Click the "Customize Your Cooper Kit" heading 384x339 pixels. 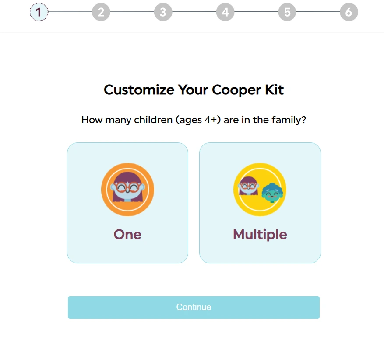coord(194,90)
